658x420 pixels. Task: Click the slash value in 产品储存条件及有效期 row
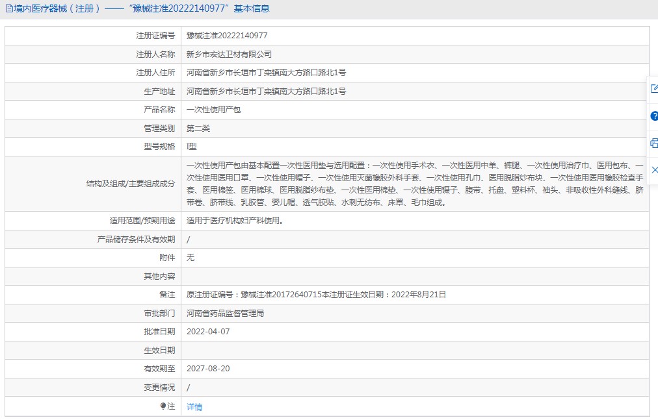click(x=188, y=240)
